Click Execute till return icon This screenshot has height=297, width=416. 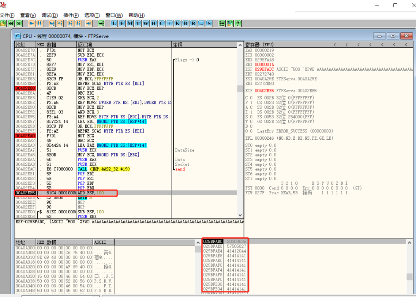[89, 24]
